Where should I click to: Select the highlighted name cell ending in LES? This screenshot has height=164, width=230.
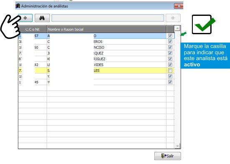tap(107, 71)
